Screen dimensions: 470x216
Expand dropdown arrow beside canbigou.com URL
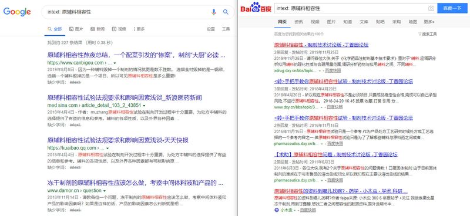pos(115,63)
